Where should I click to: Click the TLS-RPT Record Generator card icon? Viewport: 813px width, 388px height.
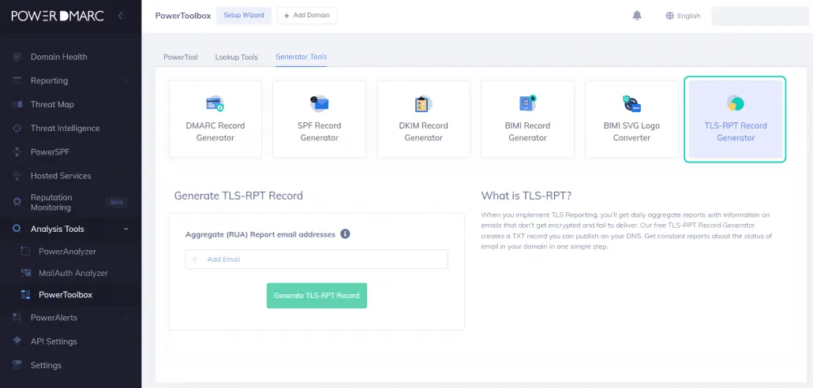(735, 103)
